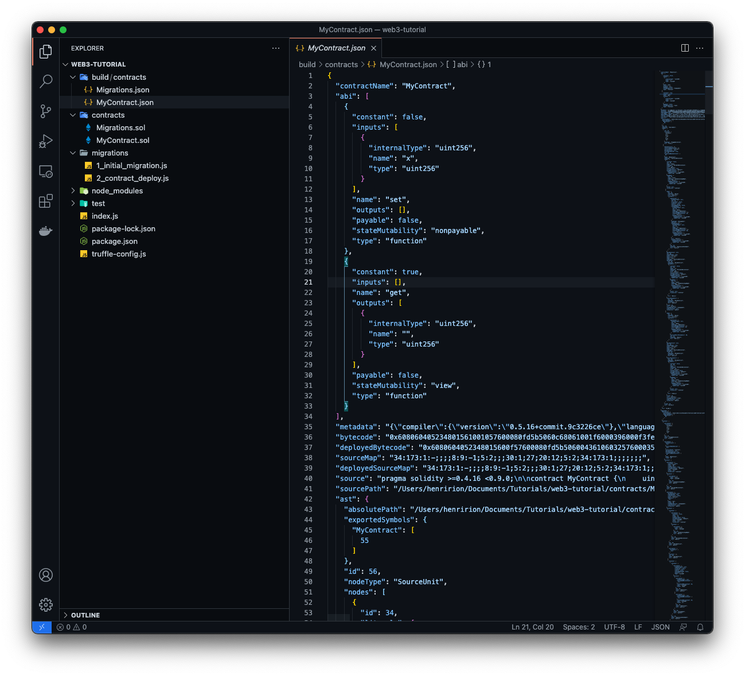This screenshot has height=676, width=745.
Task: Click the "exportedSymbols" key on line 44
Action: coord(379,520)
